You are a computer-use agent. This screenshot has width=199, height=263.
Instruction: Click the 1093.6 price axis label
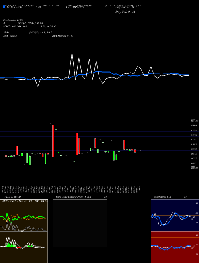click(x=194, y=149)
